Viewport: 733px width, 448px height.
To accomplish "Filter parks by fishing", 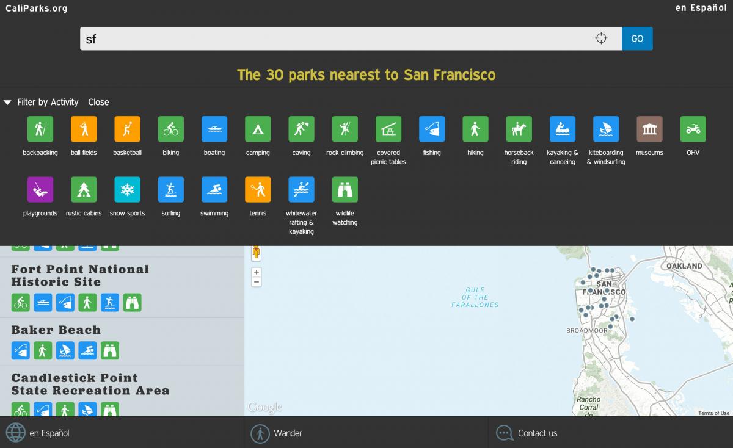I will coord(432,129).
